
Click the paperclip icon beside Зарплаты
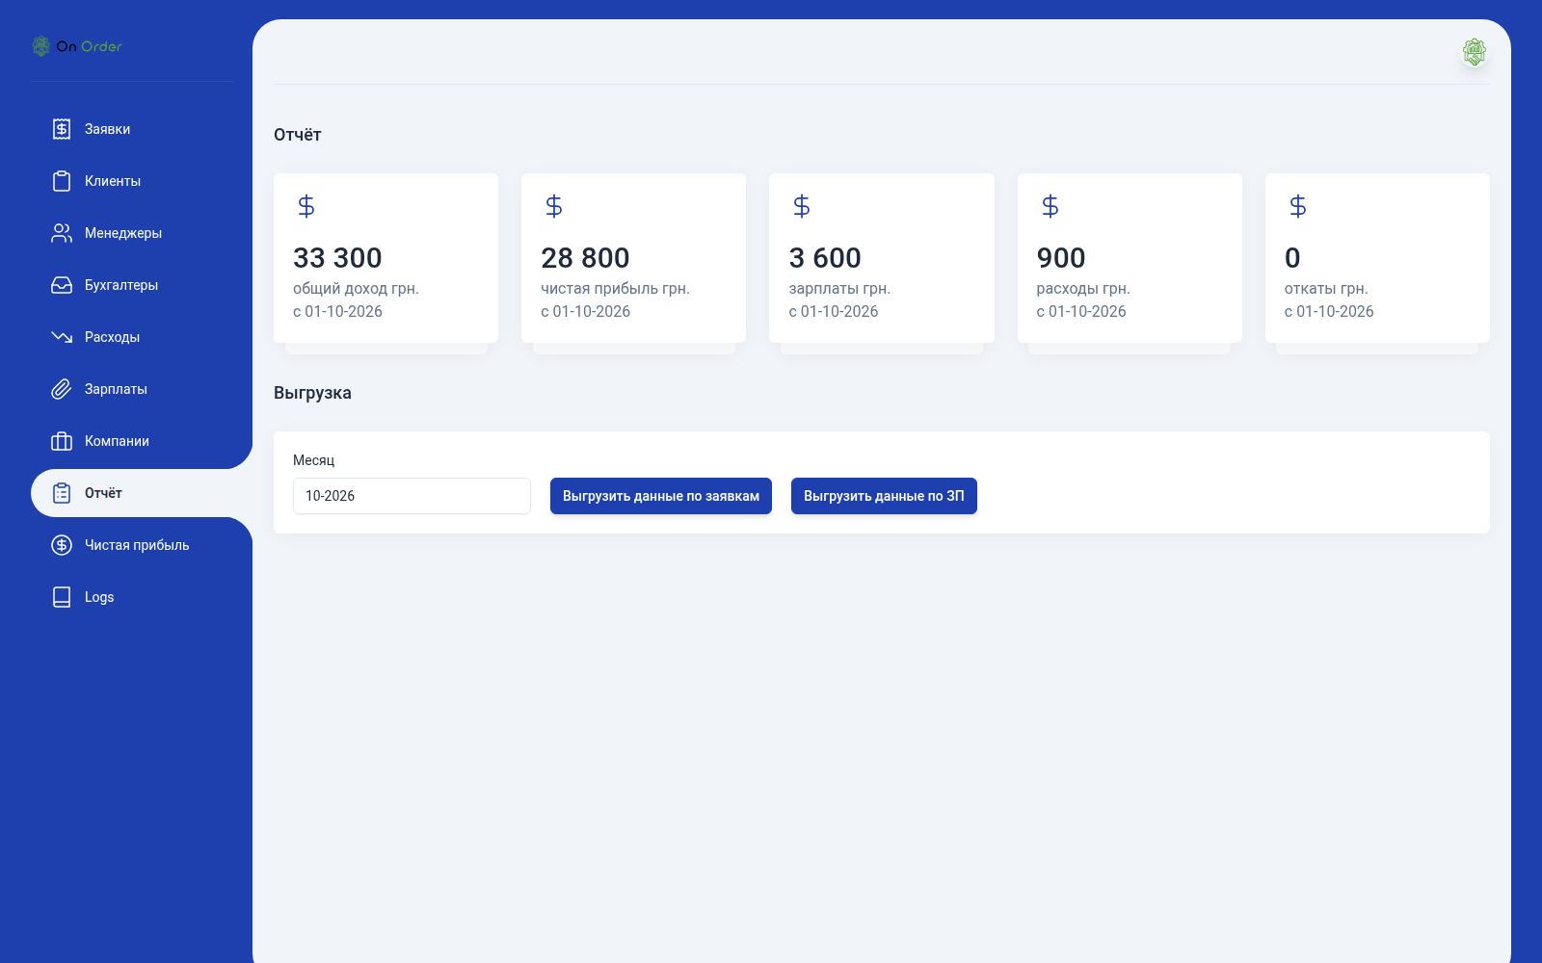pyautogui.click(x=62, y=389)
